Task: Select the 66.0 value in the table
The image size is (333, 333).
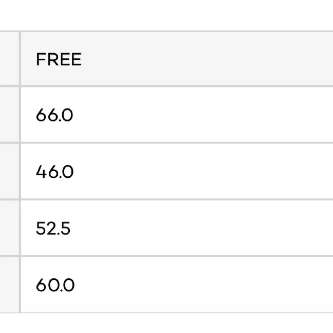Action: pos(55,115)
